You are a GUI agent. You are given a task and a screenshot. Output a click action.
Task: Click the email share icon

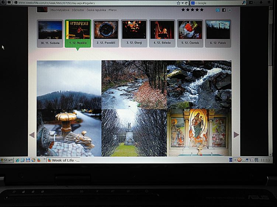[x=230, y=10]
